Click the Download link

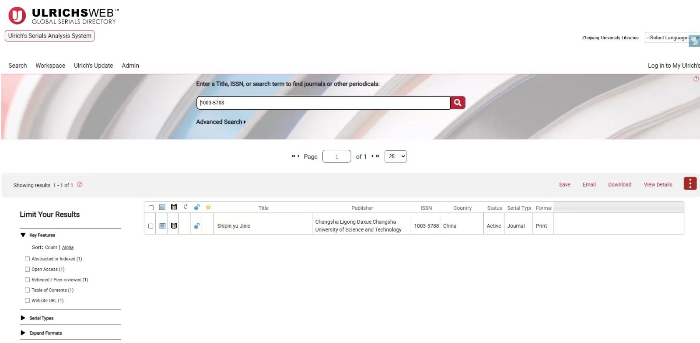pyautogui.click(x=619, y=185)
